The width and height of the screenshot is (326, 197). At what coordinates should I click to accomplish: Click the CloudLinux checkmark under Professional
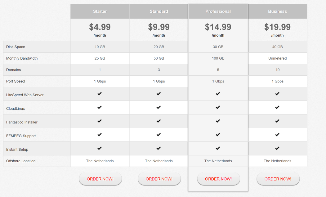(x=218, y=107)
